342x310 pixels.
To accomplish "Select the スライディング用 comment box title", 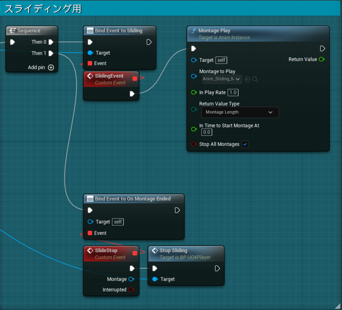I will click(x=43, y=9).
